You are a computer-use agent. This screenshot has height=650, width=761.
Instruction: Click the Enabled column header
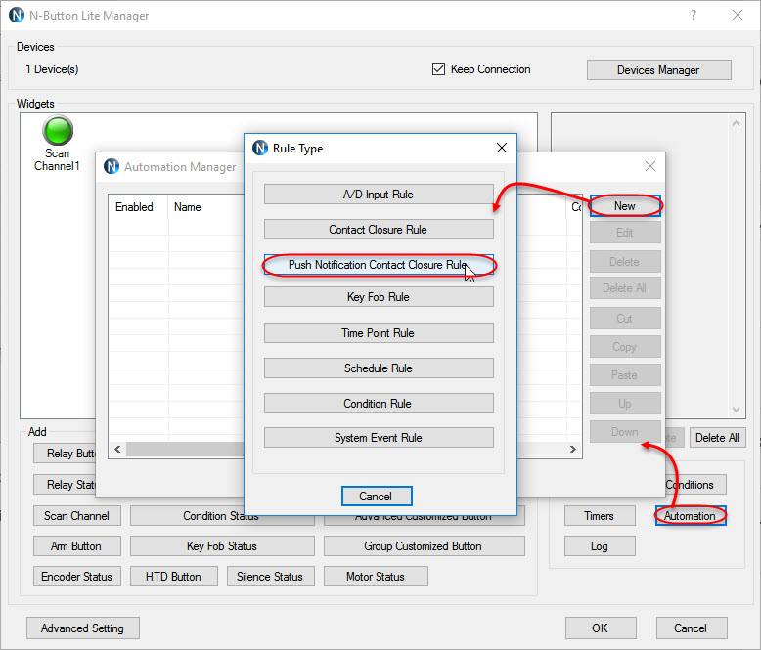(134, 207)
